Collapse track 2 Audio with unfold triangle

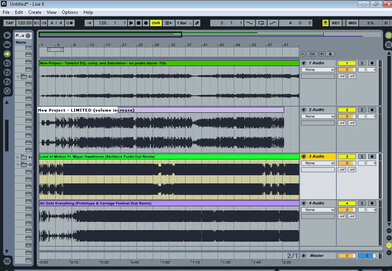coord(304,110)
